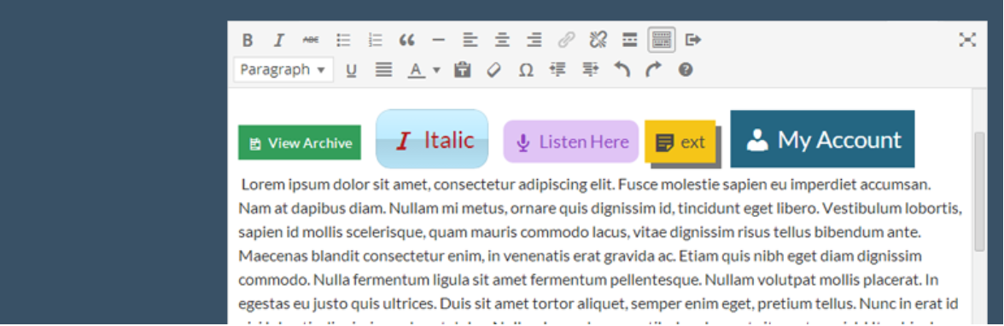Screen dimensions: 1004x326
Task: Clear formatting with the eraser icon
Action: point(493,70)
